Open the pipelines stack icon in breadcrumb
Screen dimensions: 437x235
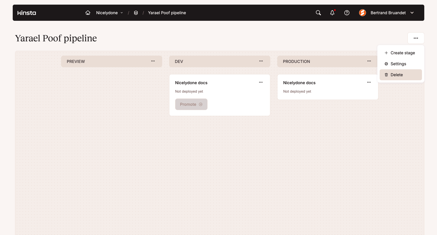coord(136,13)
